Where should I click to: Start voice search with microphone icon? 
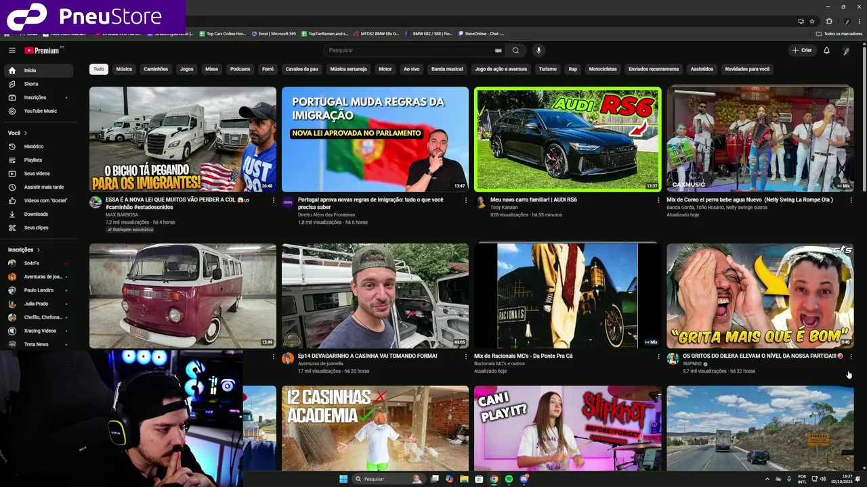(x=538, y=50)
